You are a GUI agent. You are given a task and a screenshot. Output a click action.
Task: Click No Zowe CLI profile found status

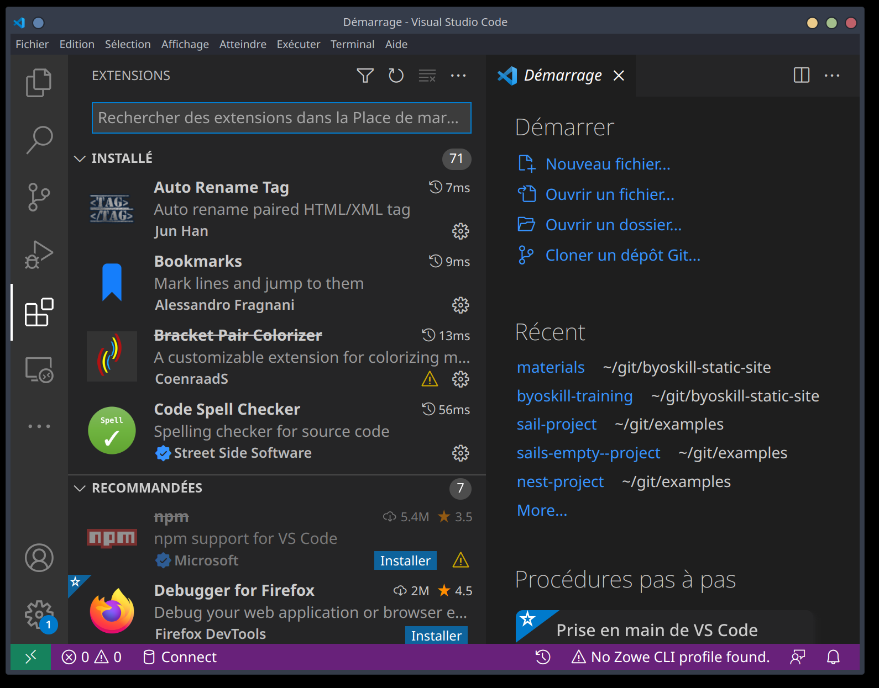[671, 657]
